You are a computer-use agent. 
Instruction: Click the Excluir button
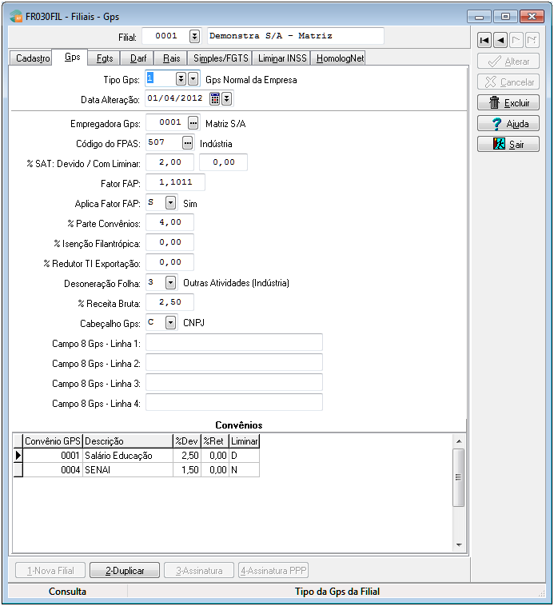coord(508,103)
